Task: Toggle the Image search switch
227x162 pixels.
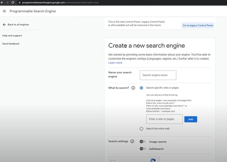Action: pos(143,142)
